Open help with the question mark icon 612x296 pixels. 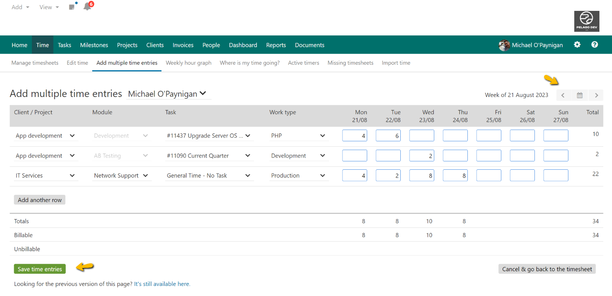[x=594, y=45]
